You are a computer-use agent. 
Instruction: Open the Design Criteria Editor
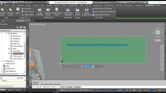pos(57,12)
